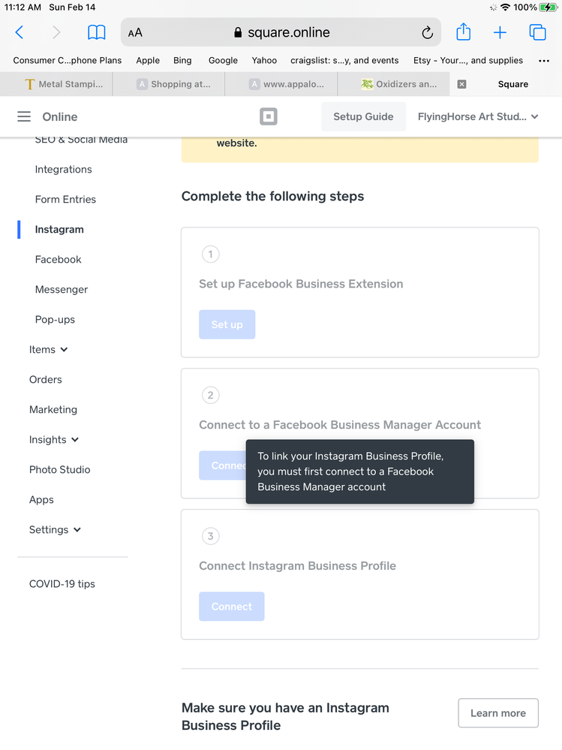Click Learn more button
Image resolution: width=562 pixels, height=750 pixels.
click(x=497, y=712)
